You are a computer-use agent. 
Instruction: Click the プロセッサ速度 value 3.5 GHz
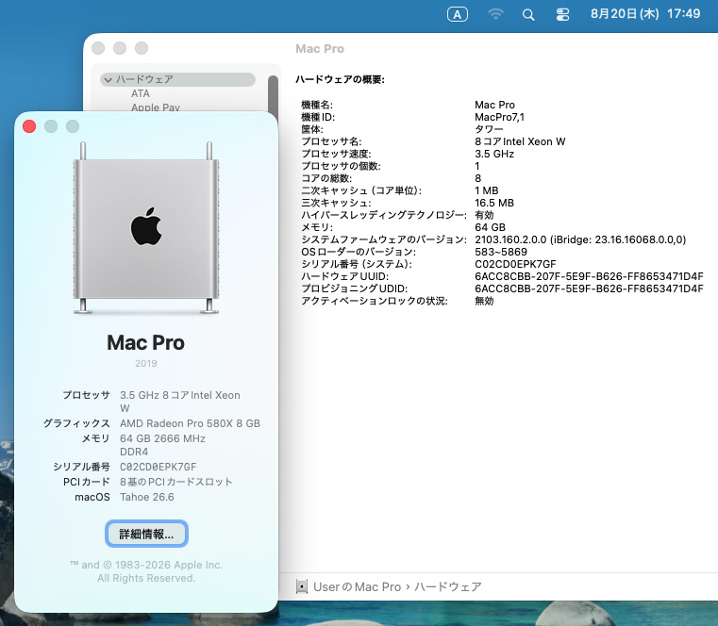(494, 154)
